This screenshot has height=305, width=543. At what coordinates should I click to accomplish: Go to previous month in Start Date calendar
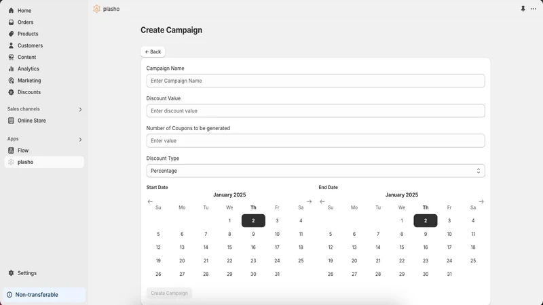point(150,201)
